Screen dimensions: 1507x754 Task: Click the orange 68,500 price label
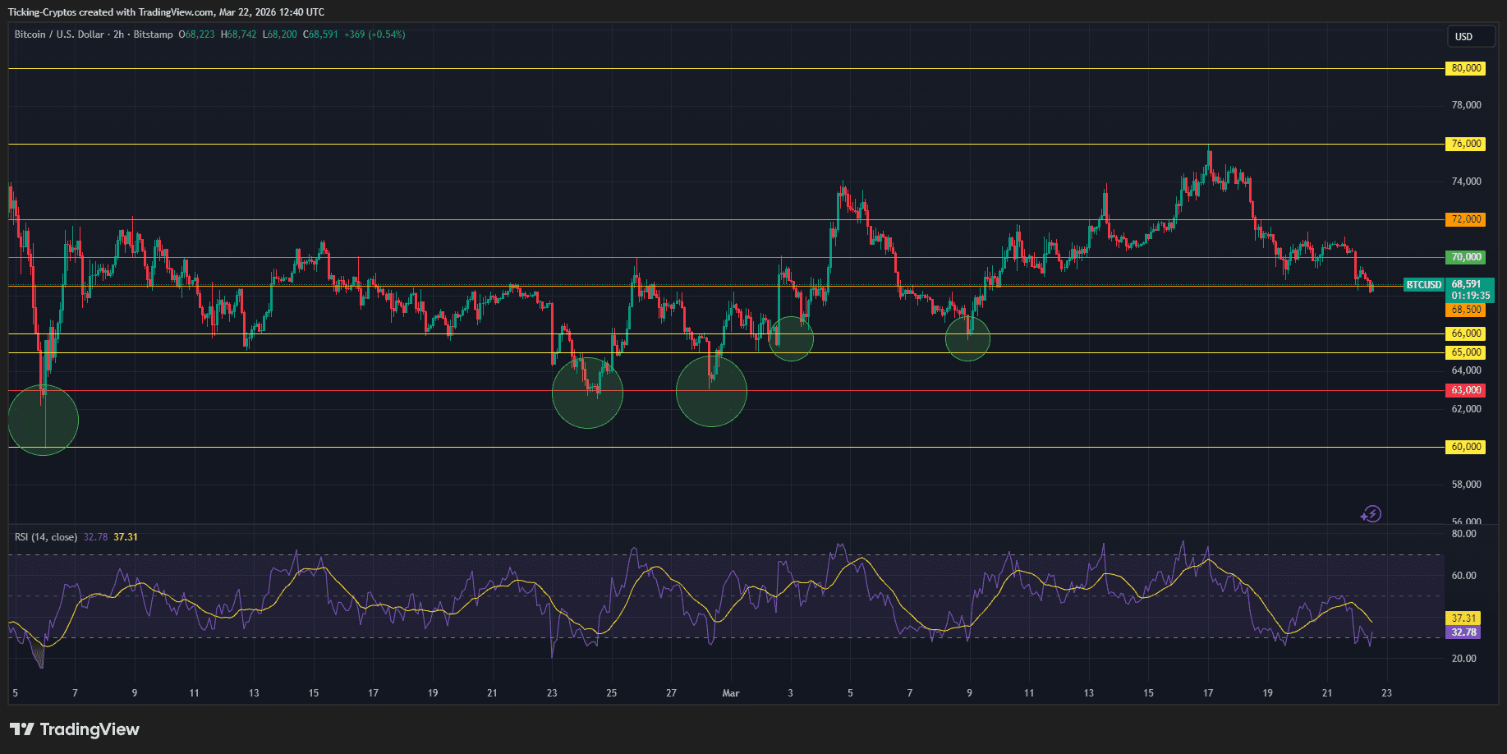point(1465,310)
